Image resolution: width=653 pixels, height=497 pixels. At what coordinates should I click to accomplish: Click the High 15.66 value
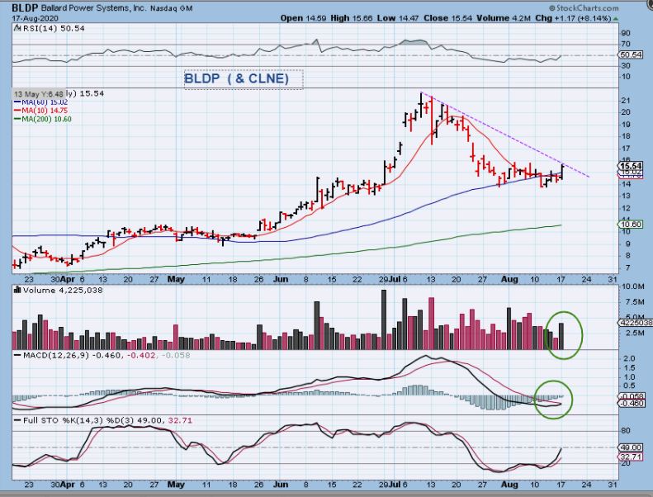352,18
